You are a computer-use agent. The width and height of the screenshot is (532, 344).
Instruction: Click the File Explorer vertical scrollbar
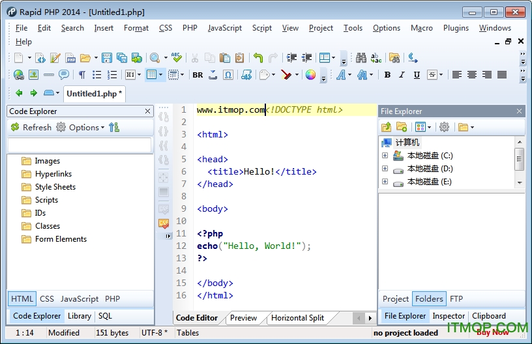(519, 162)
